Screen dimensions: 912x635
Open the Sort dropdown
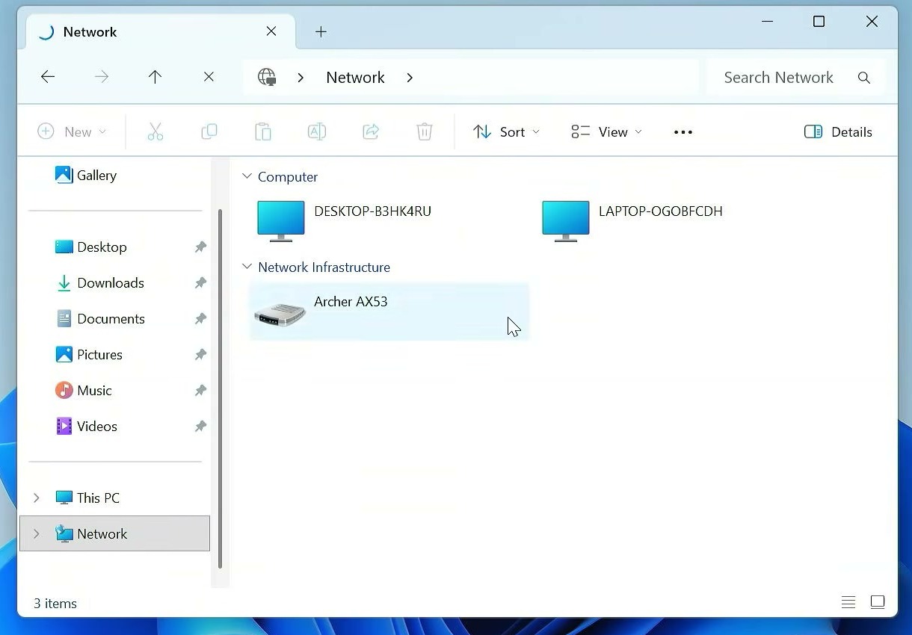point(506,132)
